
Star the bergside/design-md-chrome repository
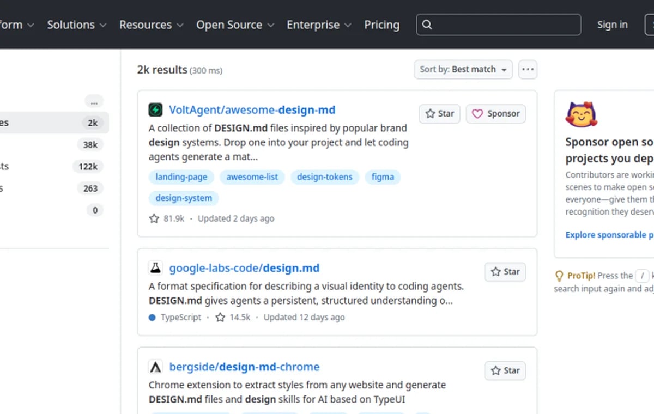click(505, 370)
